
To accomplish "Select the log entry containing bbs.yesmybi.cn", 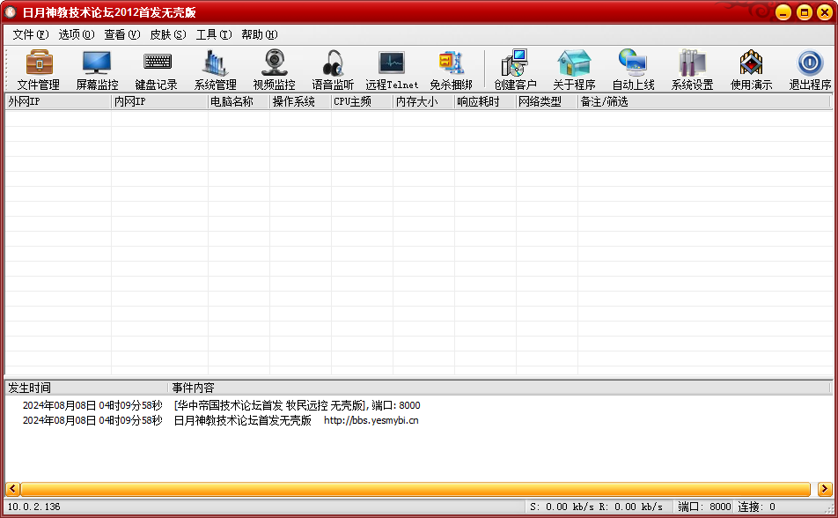I will (295, 421).
